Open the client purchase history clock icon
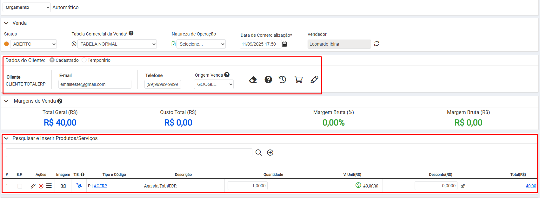 coord(282,80)
